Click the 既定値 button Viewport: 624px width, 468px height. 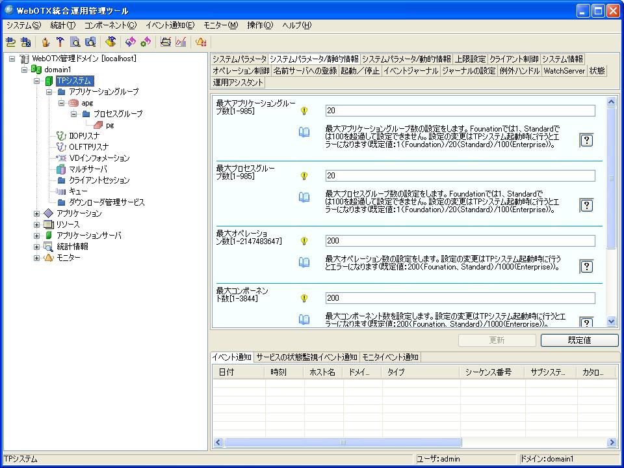579,340
